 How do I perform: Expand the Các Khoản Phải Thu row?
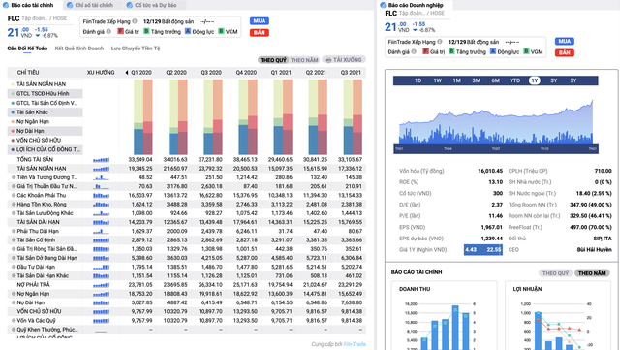click(14, 196)
